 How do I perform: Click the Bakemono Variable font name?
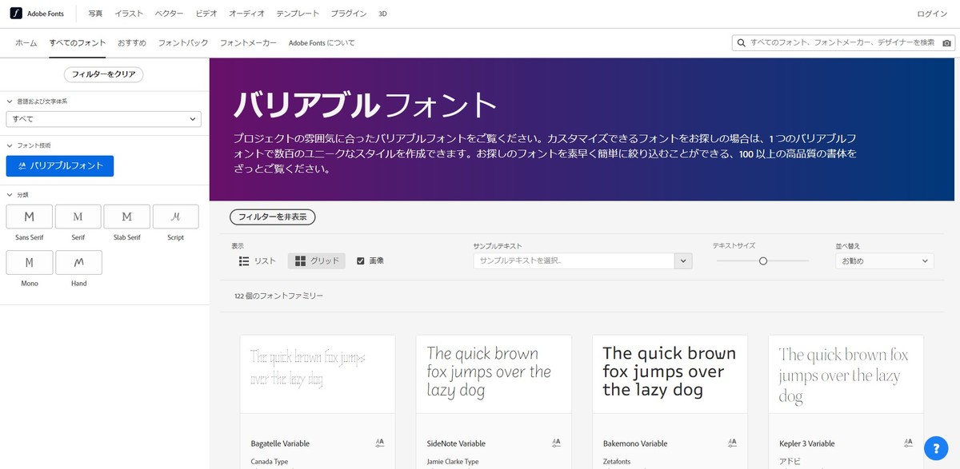(x=635, y=443)
